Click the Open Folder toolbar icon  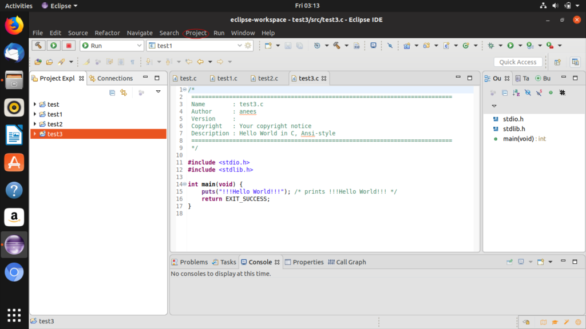pyautogui.click(x=49, y=62)
